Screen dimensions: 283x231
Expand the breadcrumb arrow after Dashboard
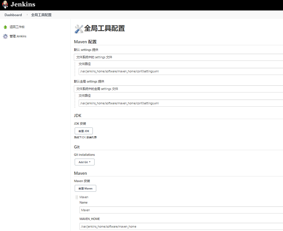[x=27, y=15]
